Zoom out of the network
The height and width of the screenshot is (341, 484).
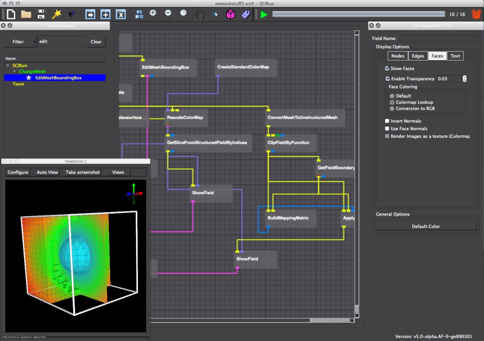pos(169,14)
